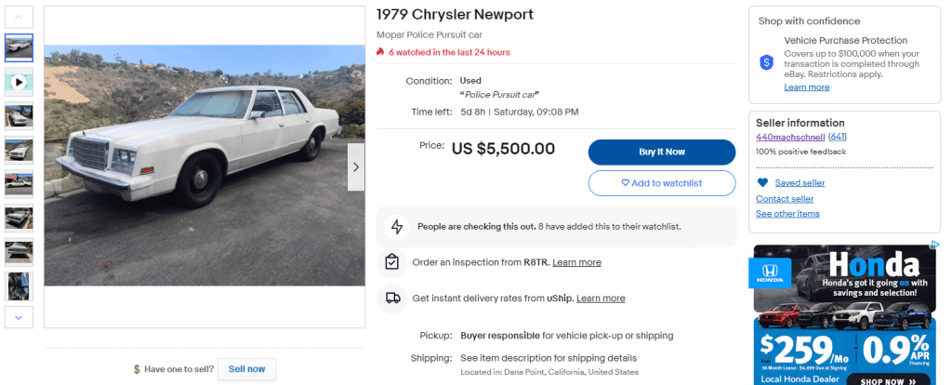Click the dollar sign sell icon

(137, 369)
